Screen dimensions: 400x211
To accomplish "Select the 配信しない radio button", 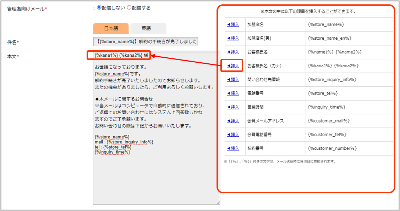I will click(x=99, y=8).
